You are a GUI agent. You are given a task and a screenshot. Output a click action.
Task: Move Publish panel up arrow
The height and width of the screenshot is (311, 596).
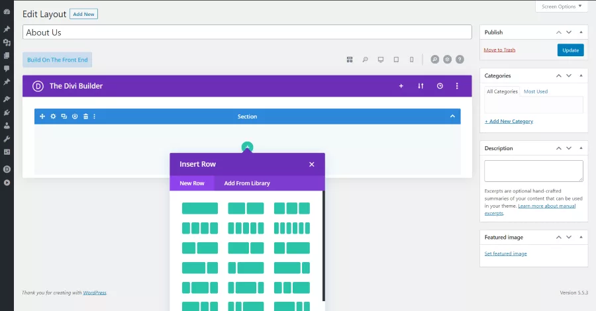(x=559, y=32)
